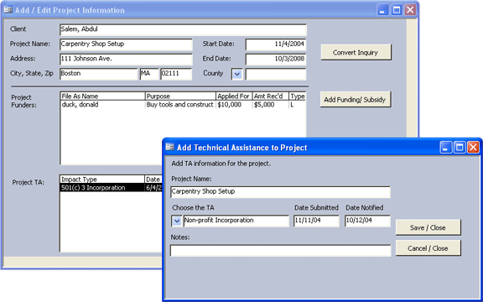Click the Save / Close button
Viewport: 483px width, 302px height.
pos(428,227)
